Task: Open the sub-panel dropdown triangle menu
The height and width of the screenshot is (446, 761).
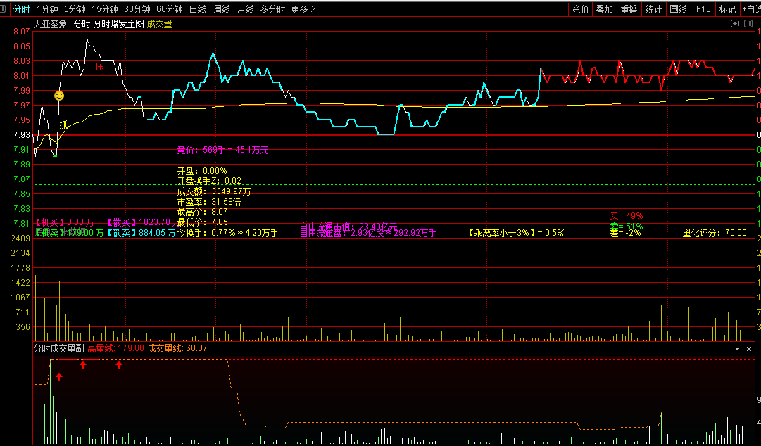Action: 737,348
